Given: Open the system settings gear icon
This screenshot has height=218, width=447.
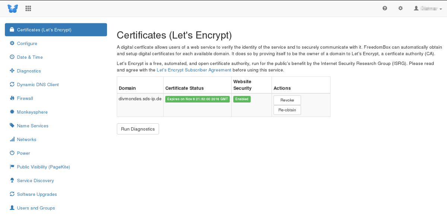Looking at the screenshot, I should click(x=400, y=8).
